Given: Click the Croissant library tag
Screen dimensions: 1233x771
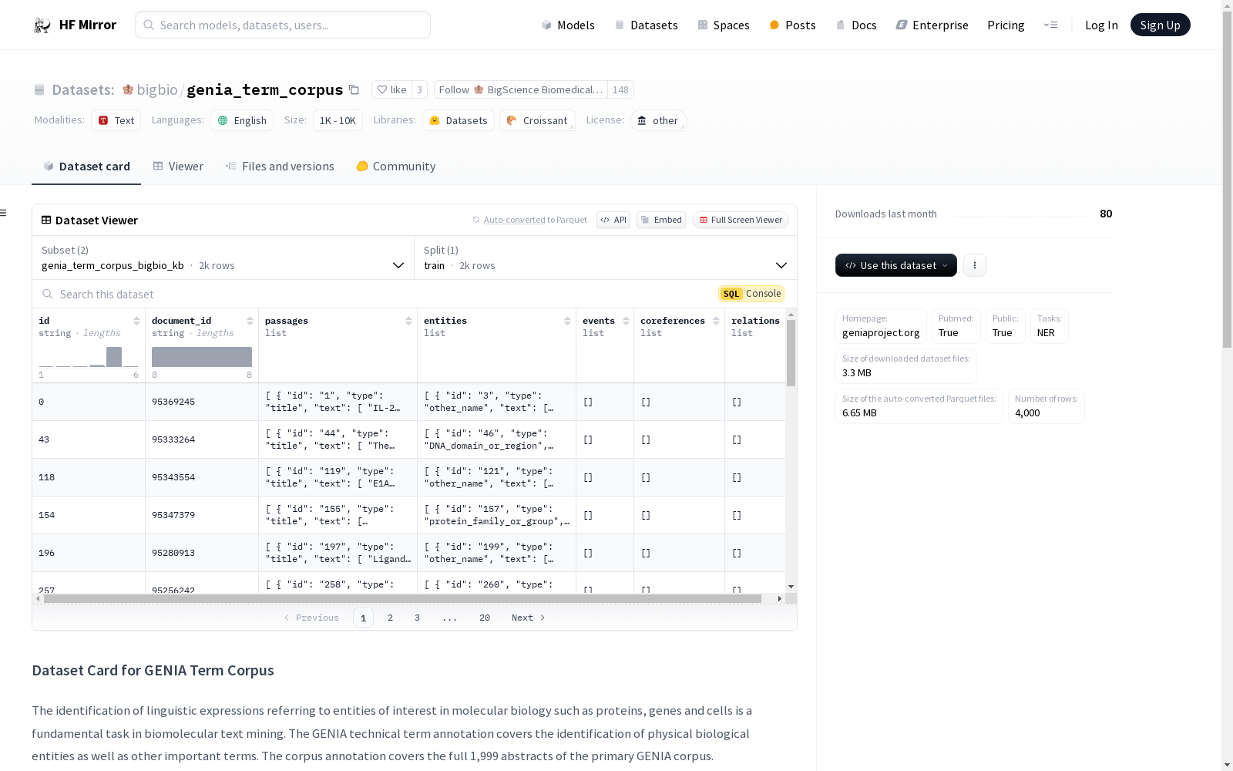Looking at the screenshot, I should pyautogui.click(x=537, y=120).
